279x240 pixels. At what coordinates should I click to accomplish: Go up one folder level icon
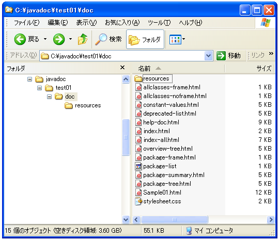click(83, 39)
